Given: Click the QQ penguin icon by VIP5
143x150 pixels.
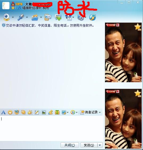Looking at the screenshot, I should point(13,4).
